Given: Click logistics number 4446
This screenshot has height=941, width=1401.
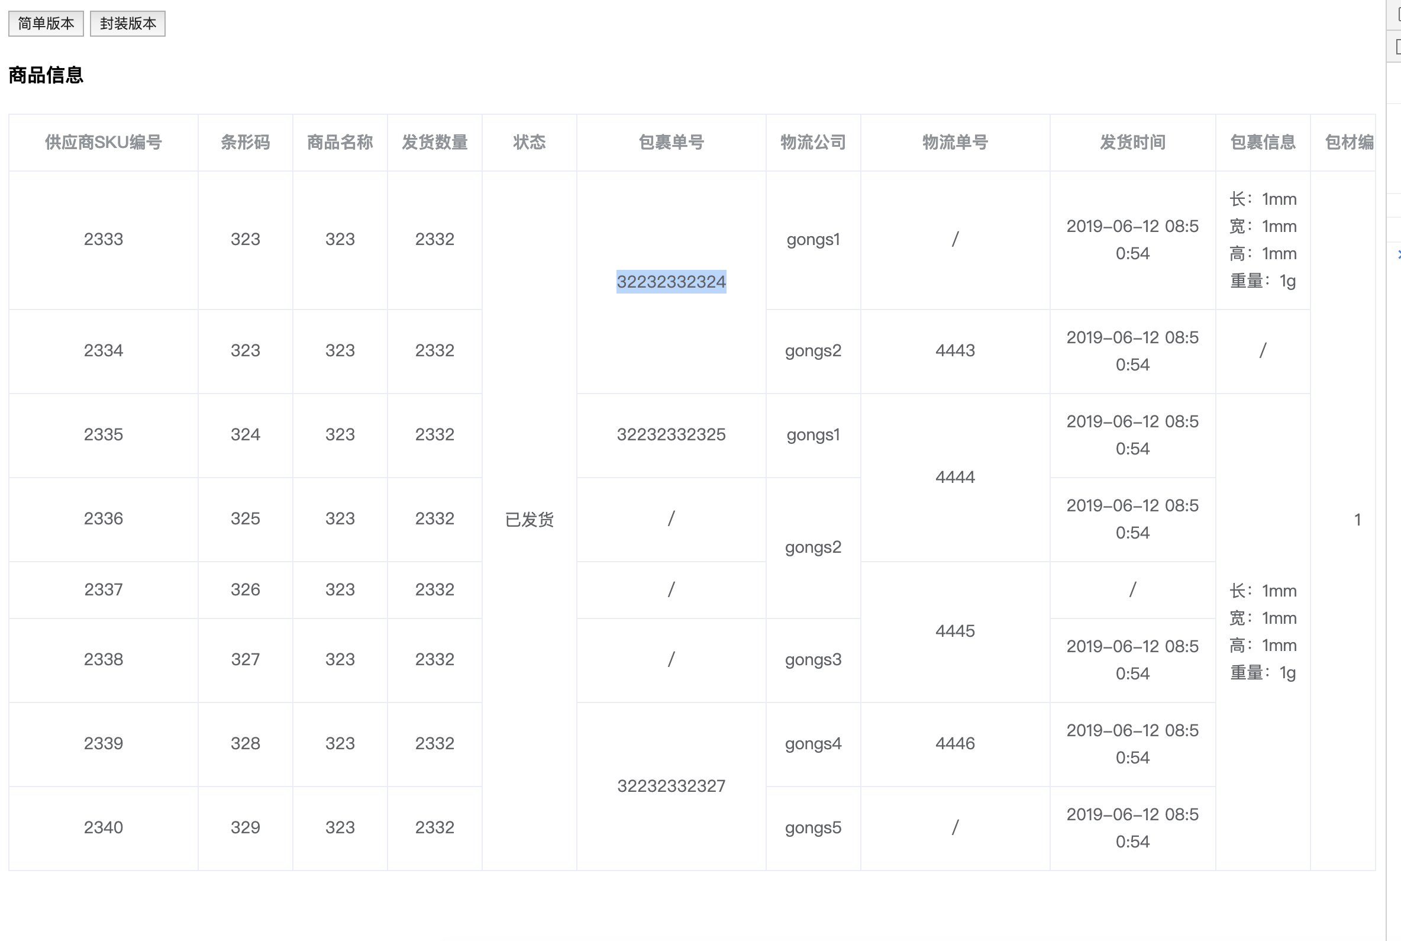Looking at the screenshot, I should pos(954,743).
